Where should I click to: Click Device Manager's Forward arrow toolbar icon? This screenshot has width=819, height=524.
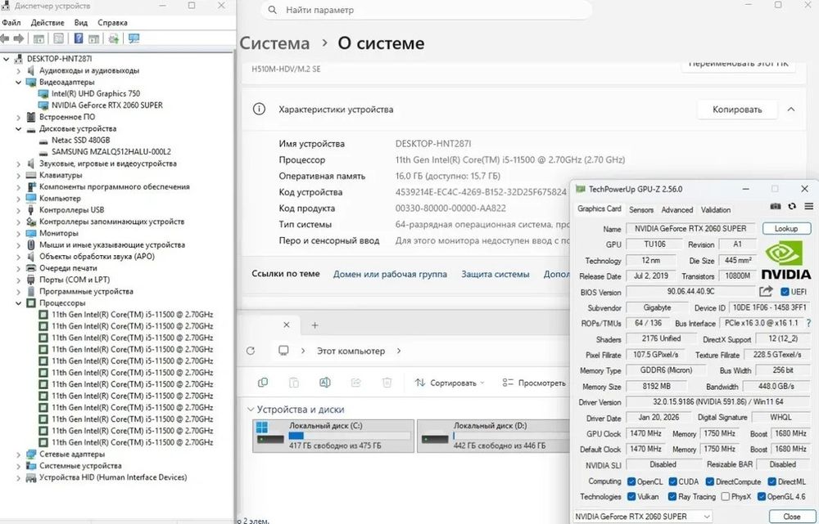tap(20, 38)
